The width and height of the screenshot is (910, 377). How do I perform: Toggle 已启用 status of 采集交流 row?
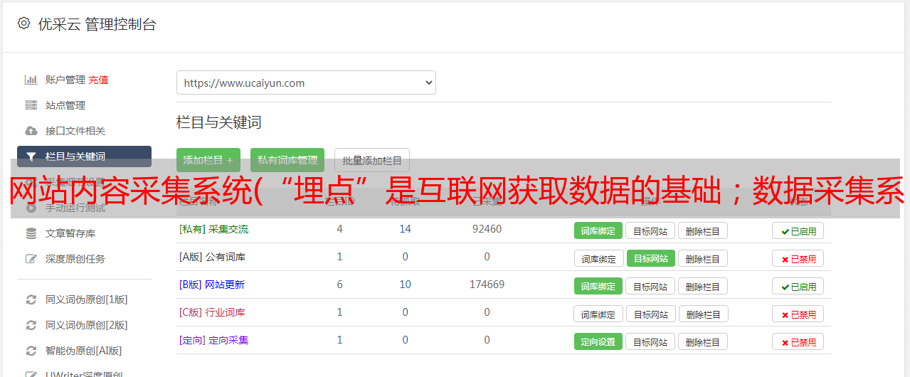pos(798,230)
